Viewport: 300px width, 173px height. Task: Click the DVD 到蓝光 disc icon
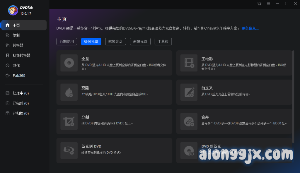coord(189,151)
